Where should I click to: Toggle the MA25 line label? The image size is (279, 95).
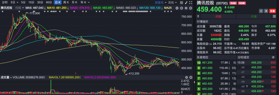tap(168, 8)
